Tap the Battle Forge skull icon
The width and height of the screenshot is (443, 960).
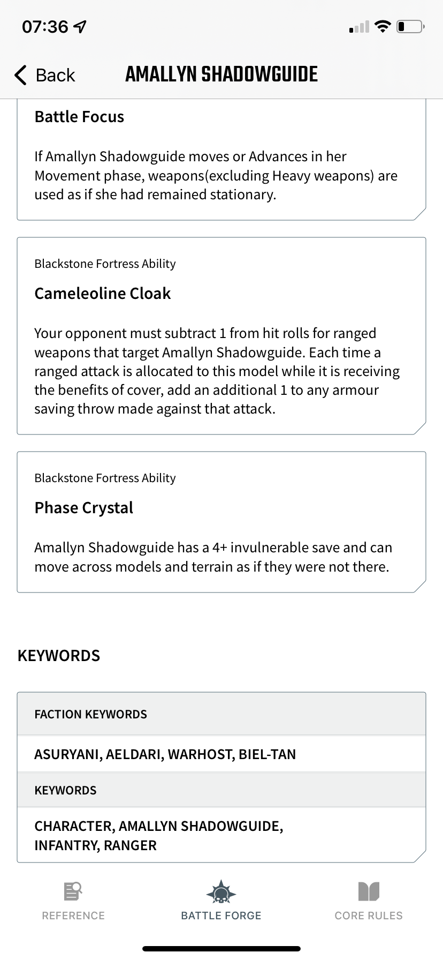[x=221, y=891]
